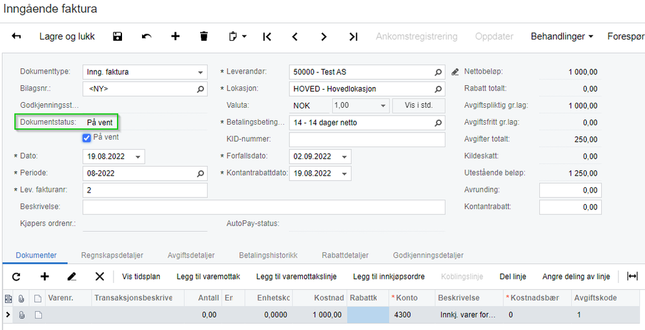Click the Beskrivelse cell Innkj. varer for…
Image resolution: width=645 pixels, height=330 pixels.
tap(469, 315)
